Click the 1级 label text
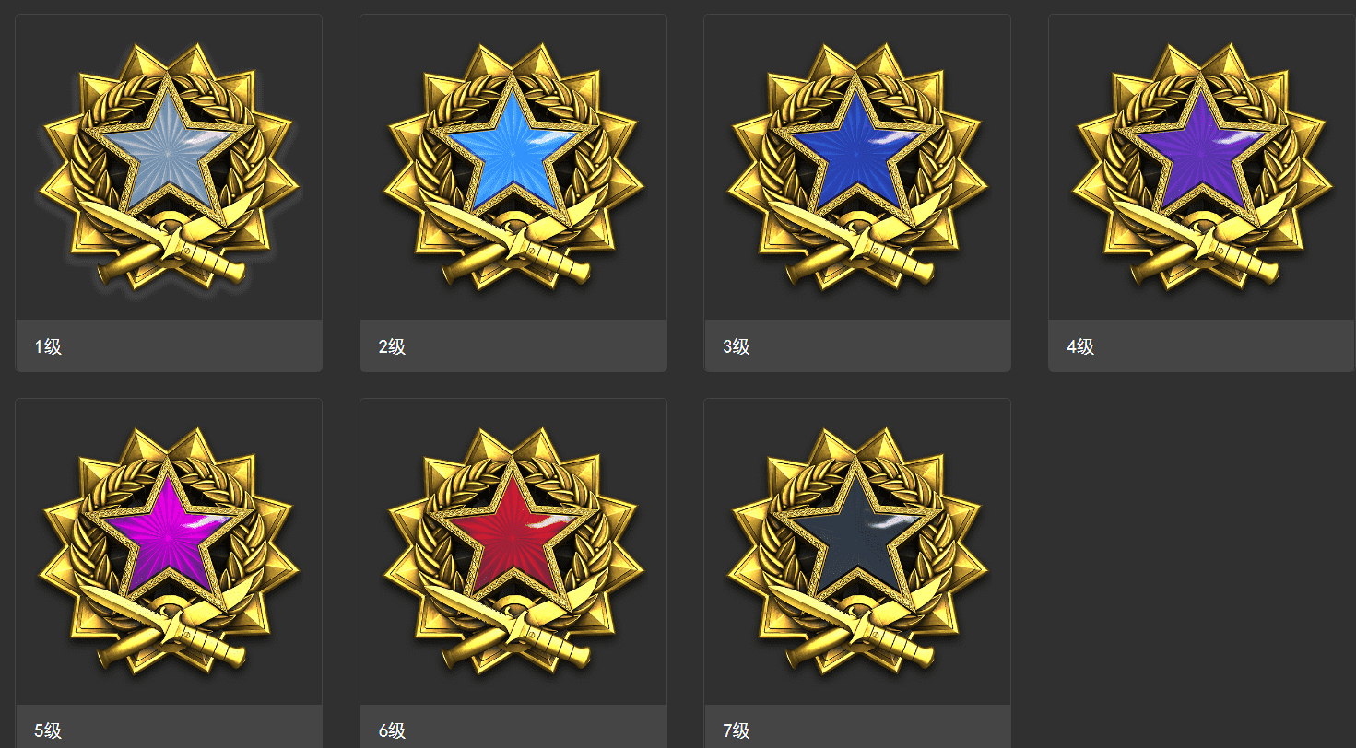 [48, 347]
